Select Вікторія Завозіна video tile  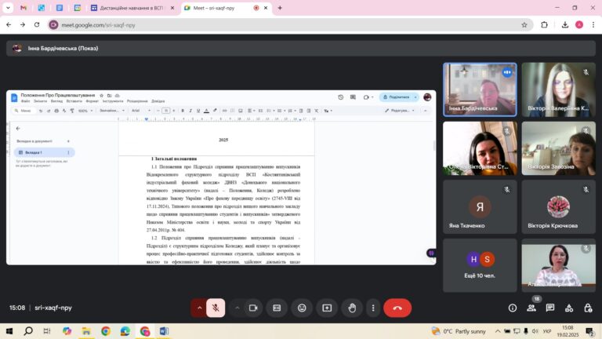click(x=558, y=148)
